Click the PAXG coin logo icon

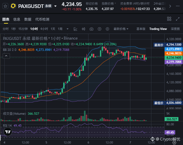tap(13, 6)
